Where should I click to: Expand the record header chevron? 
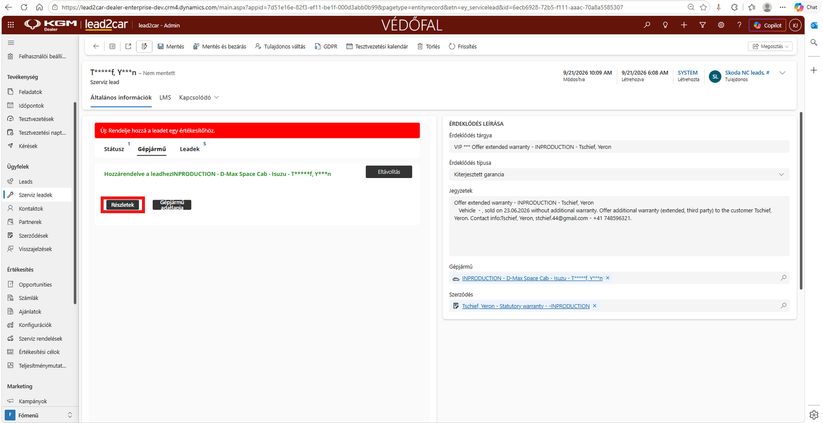[x=782, y=73]
